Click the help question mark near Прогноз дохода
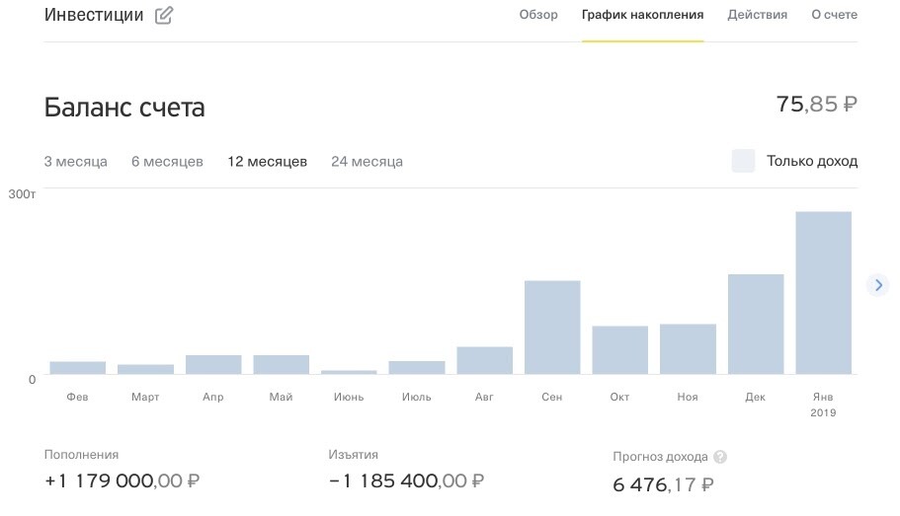 pyautogui.click(x=720, y=457)
